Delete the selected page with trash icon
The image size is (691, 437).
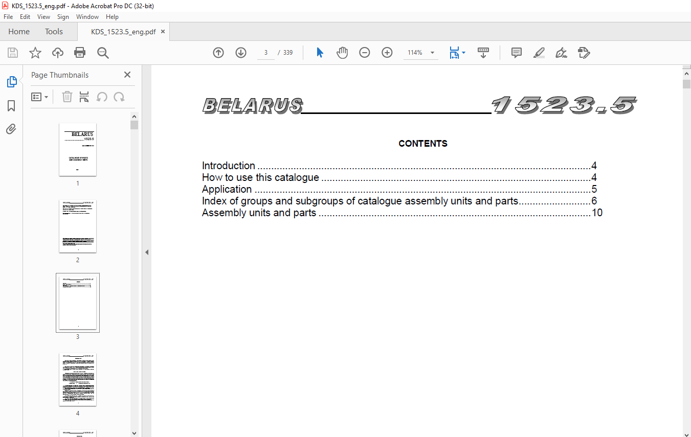[x=67, y=97]
